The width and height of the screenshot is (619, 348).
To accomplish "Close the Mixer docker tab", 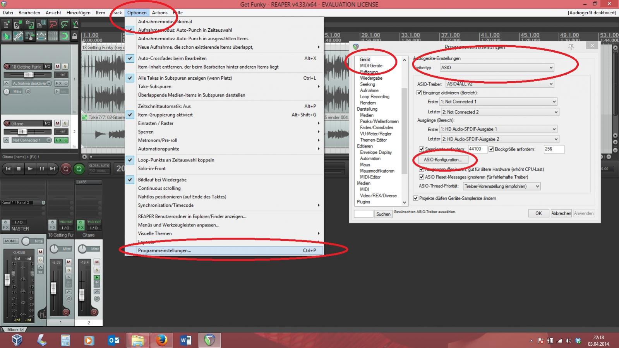I will [x=22, y=330].
